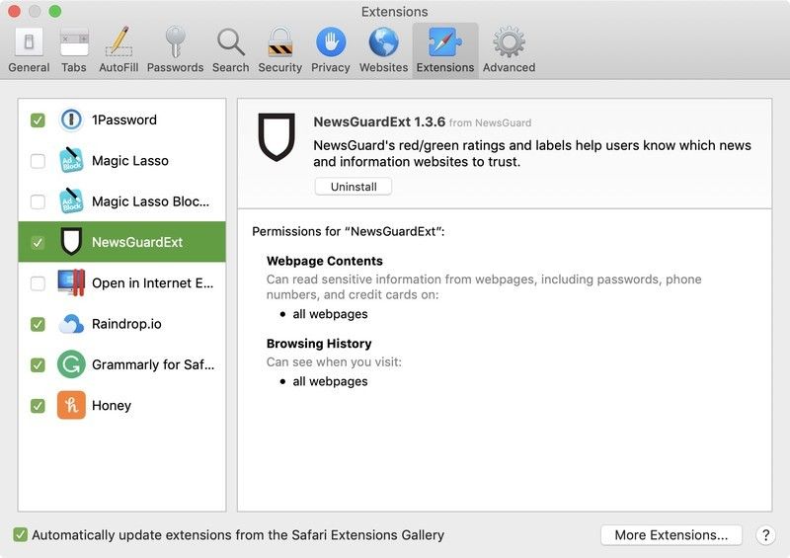
Task: Select Raindrop.io in the extensions list
Action: pos(125,324)
